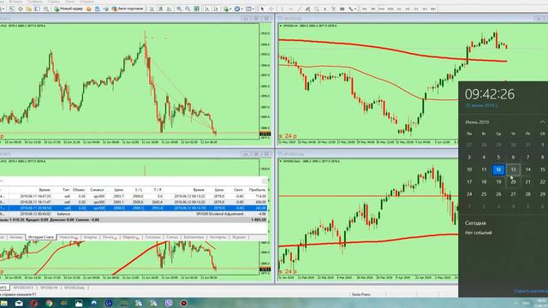Select the vertical line drawing tool
This screenshot has height=308, width=548.
(282, 9)
